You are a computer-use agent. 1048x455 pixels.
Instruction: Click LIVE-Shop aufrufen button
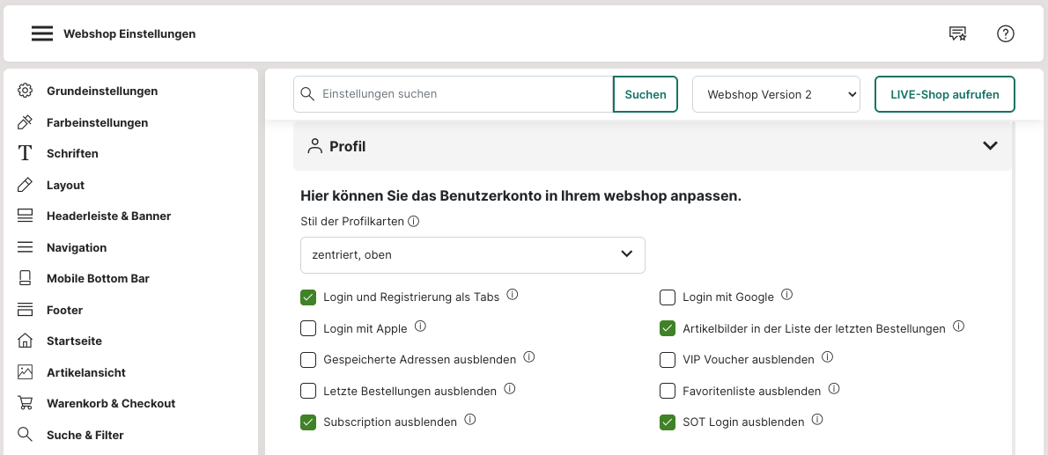pyautogui.click(x=944, y=94)
